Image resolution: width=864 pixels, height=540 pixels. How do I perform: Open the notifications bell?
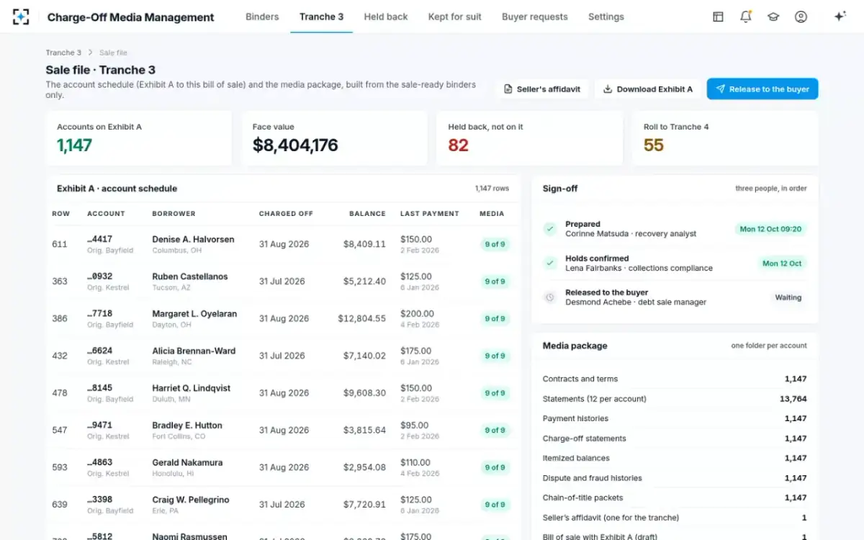click(746, 17)
